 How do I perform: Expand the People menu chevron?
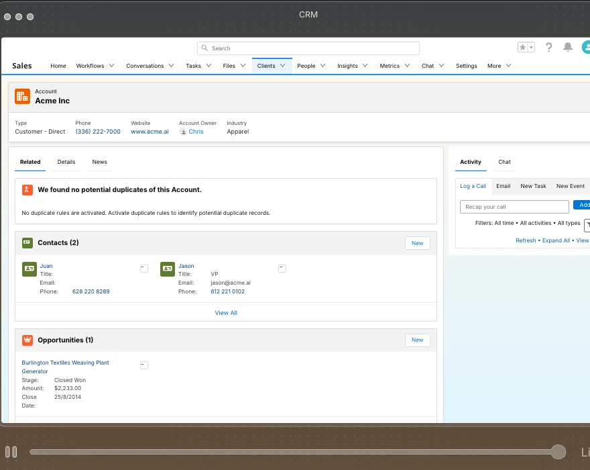coord(323,66)
